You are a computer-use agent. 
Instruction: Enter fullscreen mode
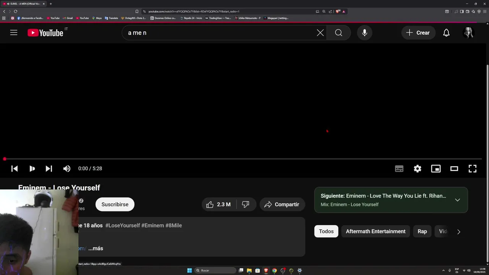point(473,168)
